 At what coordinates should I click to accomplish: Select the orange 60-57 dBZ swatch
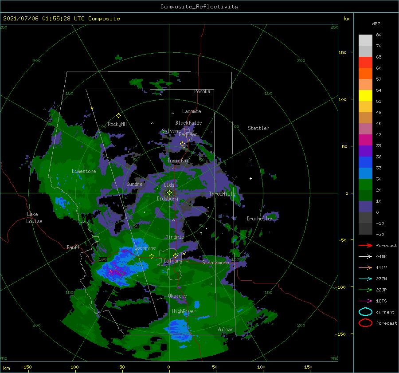pos(365,73)
